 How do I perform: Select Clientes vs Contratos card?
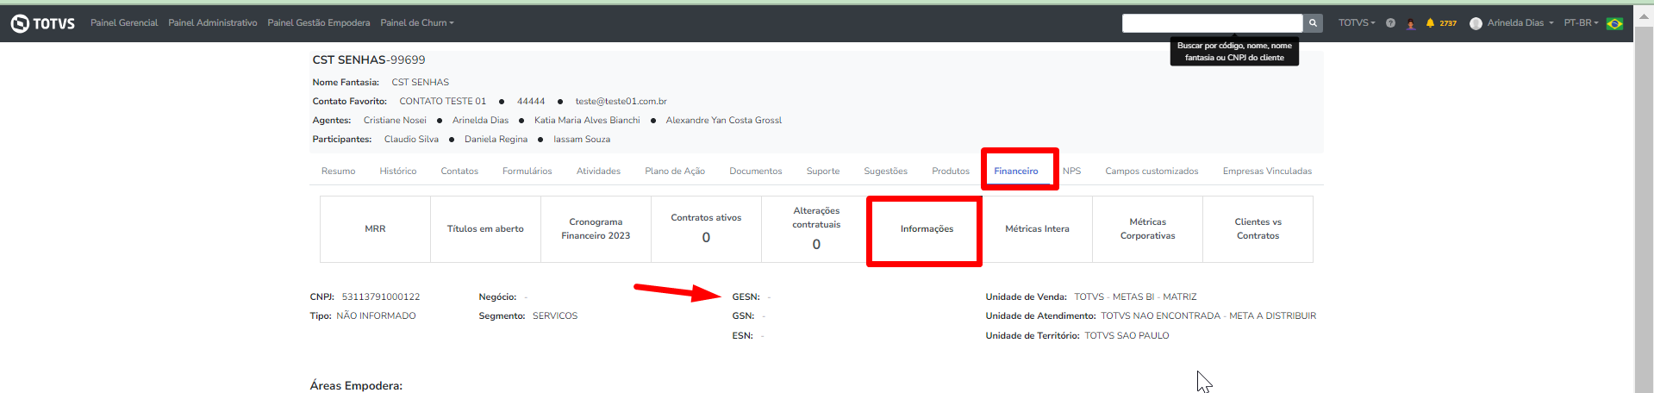click(1258, 229)
